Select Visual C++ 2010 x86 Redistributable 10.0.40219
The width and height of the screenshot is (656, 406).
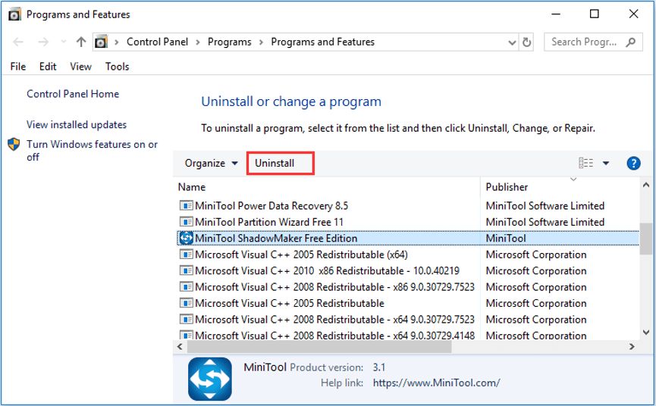327,270
